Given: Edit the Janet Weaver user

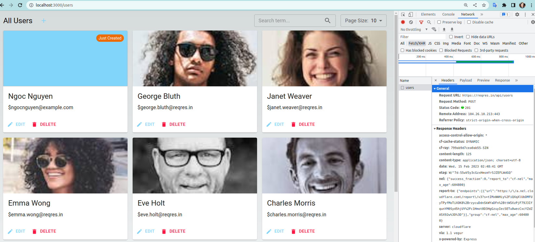Looking at the screenshot, I should pos(275,124).
